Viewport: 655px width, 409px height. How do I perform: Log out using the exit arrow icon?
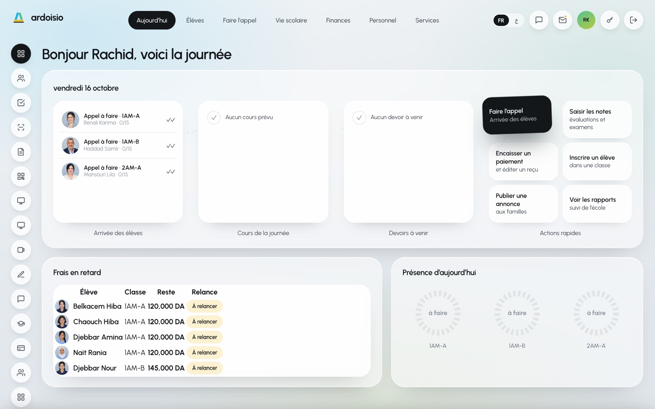coord(633,20)
